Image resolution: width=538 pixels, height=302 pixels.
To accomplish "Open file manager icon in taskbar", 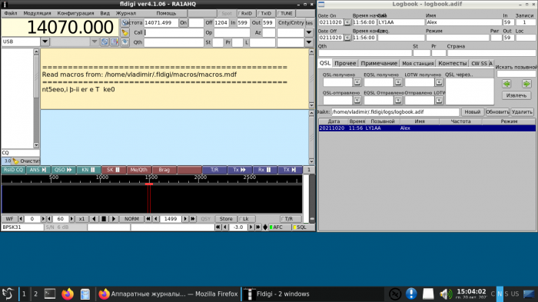I will click(x=85, y=294).
